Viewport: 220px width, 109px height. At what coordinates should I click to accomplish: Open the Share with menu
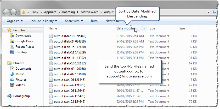(74, 21)
